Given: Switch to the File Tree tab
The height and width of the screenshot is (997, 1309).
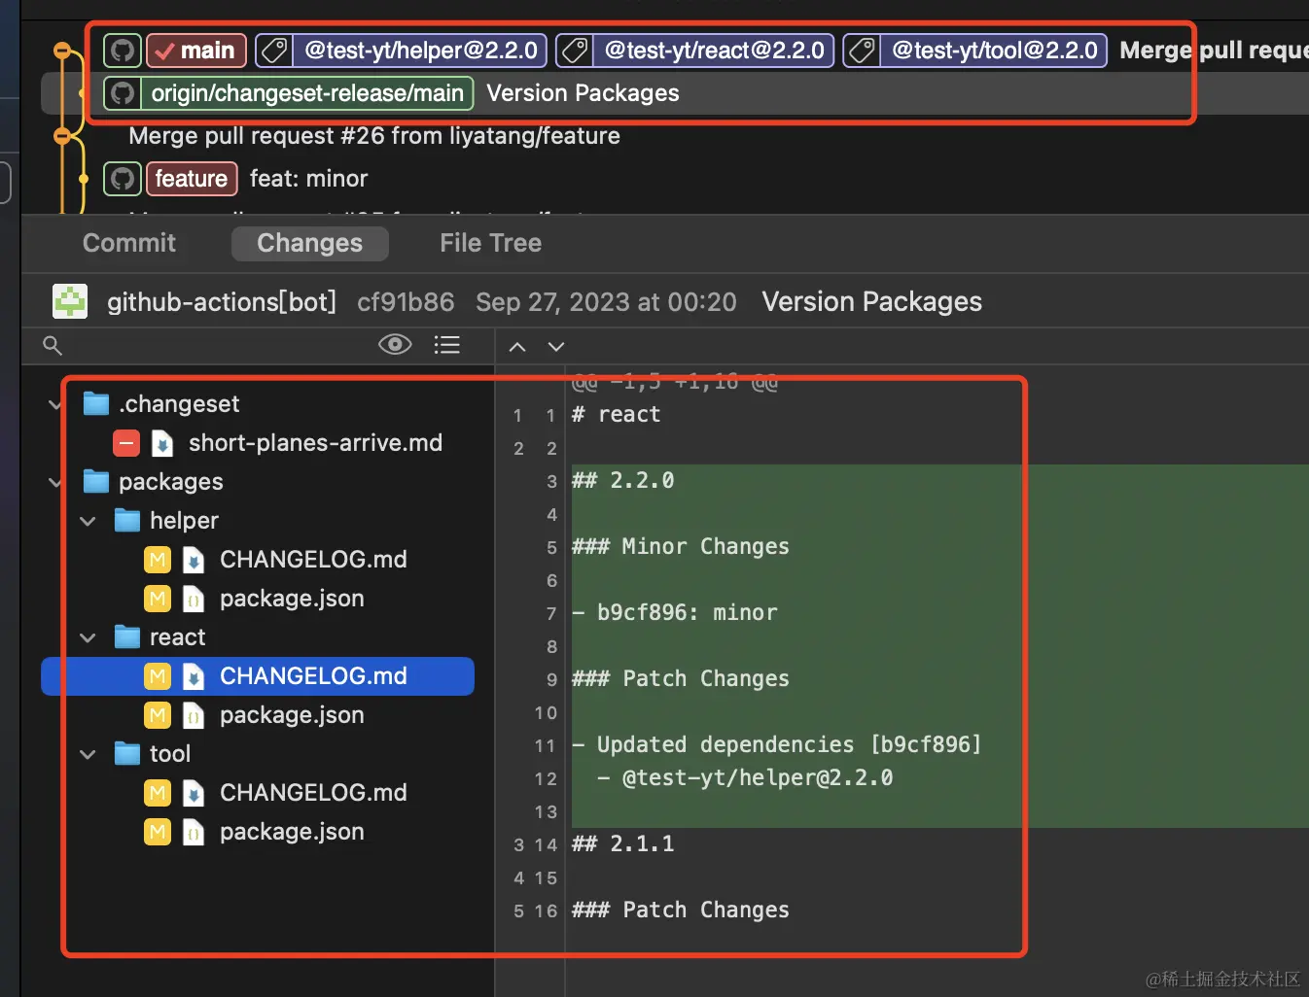Looking at the screenshot, I should [x=490, y=243].
